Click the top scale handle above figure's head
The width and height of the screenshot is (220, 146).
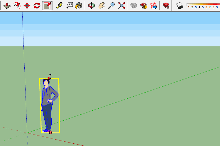[x=49, y=78]
